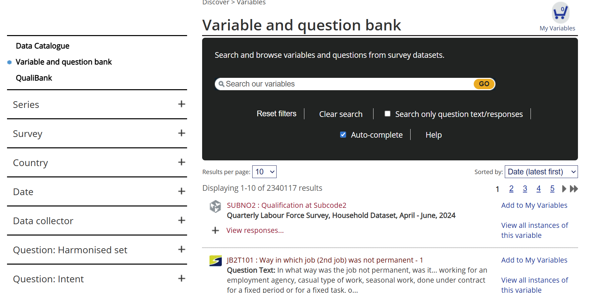Open Data Catalogue in side menu
Viewport: 597px width, 293px height.
42,46
